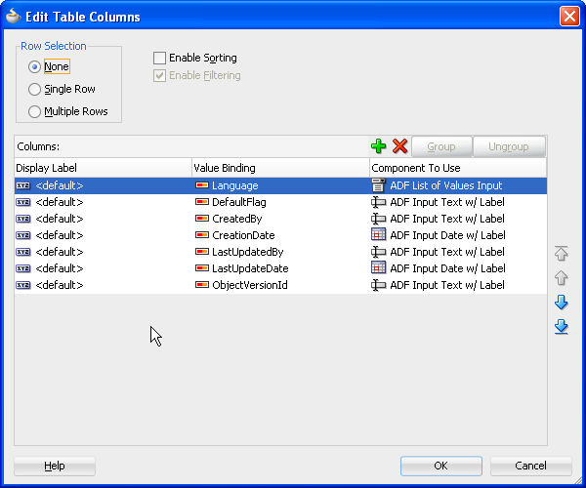Move column to top with arrow icon
586x488 pixels.
tap(561, 253)
